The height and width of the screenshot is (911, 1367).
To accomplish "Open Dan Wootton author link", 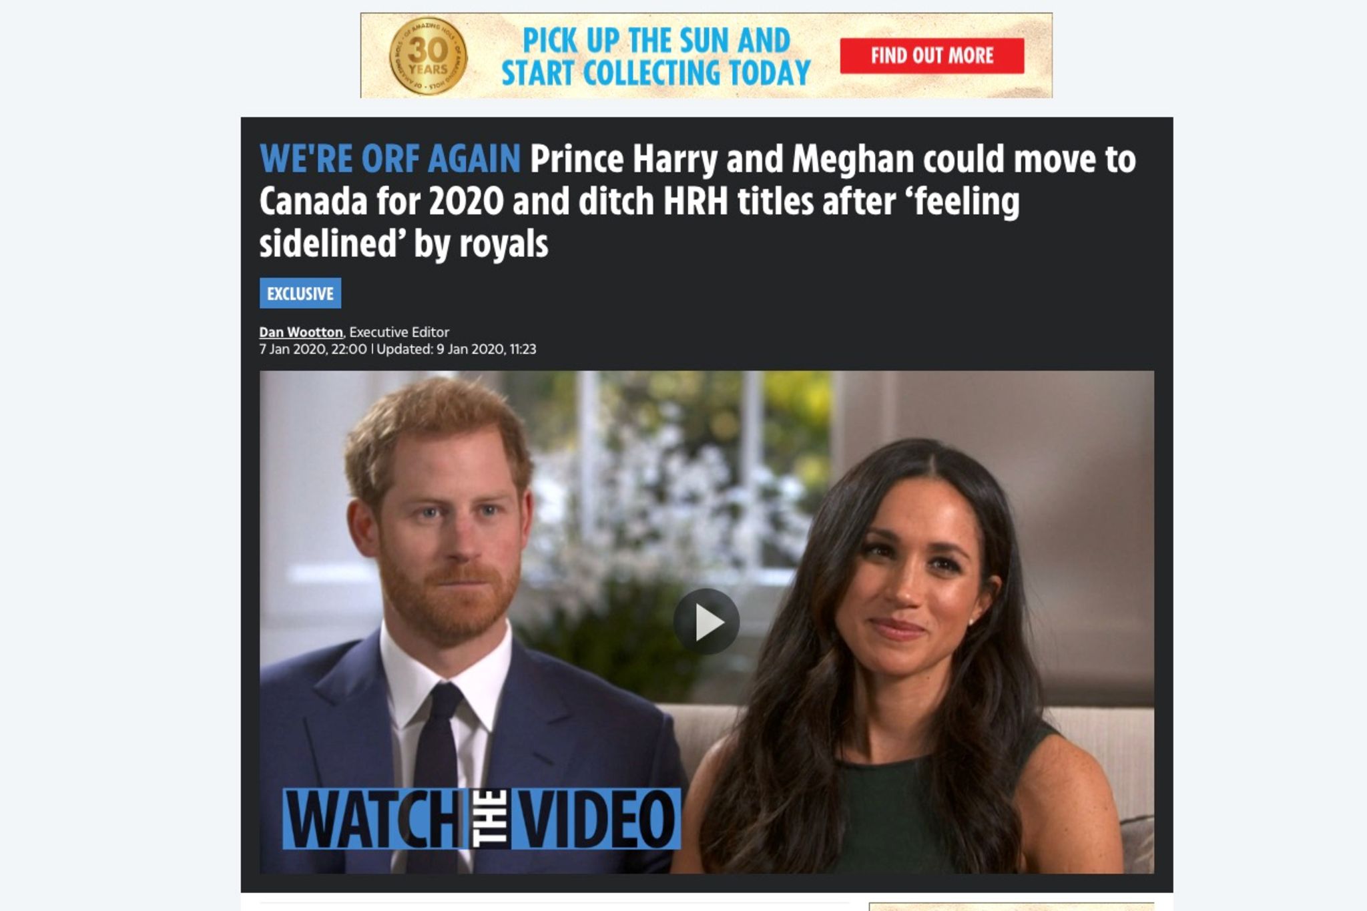I will [x=300, y=332].
